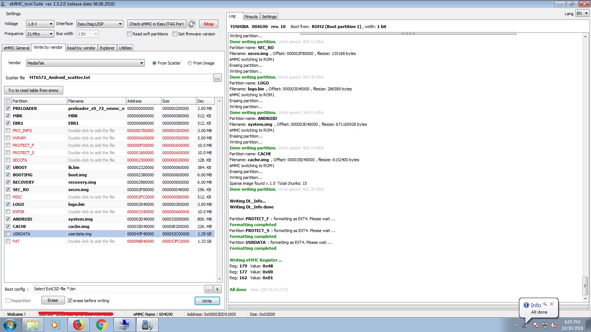Viewport: 591px width, 332px height.
Task: Clear the Boot config file with X button
Action: point(218,289)
